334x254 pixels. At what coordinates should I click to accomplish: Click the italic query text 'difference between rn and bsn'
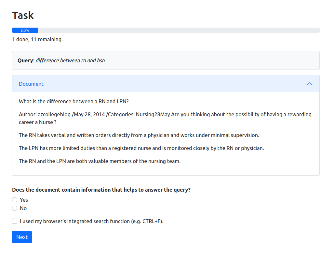coord(70,60)
